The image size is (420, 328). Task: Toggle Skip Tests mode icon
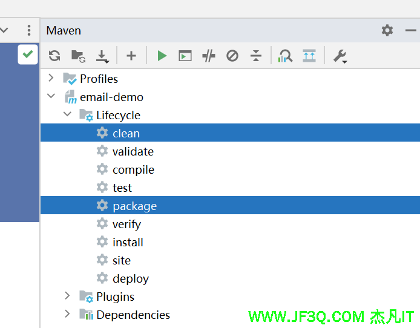(232, 56)
